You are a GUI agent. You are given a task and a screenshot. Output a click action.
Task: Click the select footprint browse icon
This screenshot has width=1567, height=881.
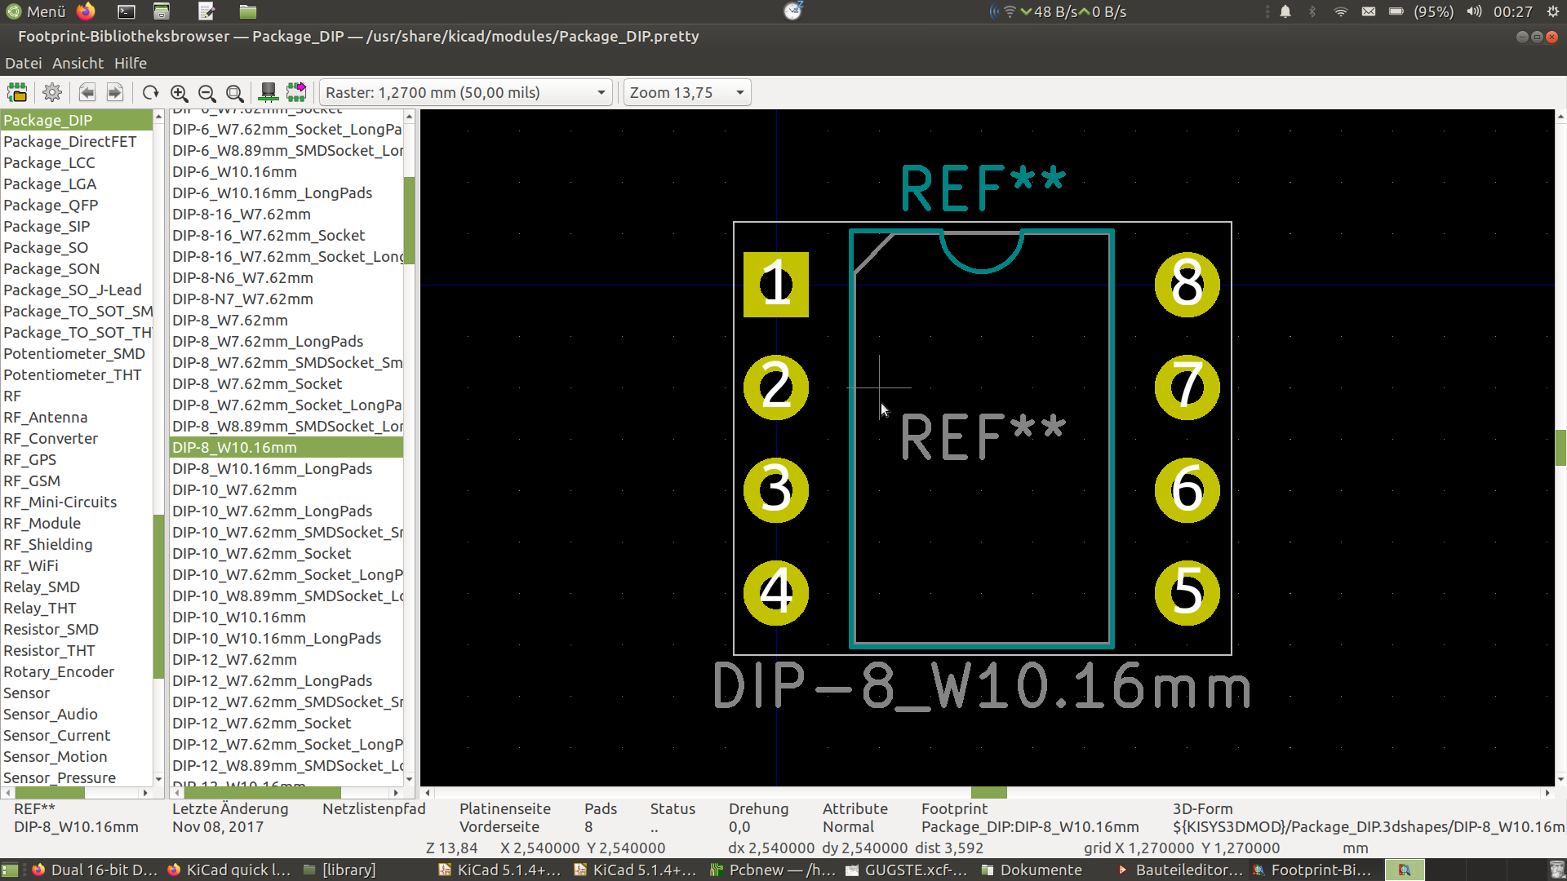[x=17, y=92]
